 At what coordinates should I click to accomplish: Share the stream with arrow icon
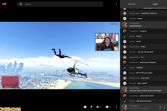click(x=91, y=107)
